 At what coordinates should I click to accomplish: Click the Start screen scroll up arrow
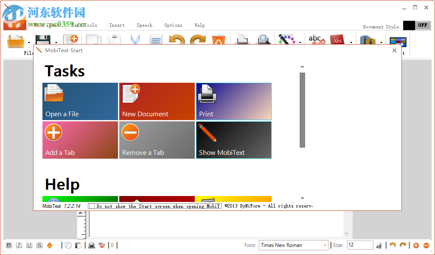(303, 67)
